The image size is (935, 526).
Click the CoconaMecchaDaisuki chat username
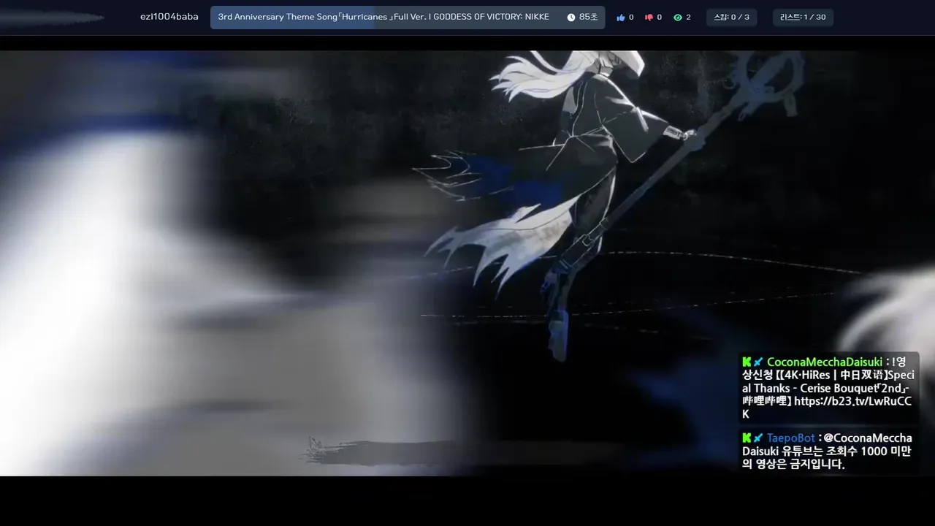point(825,362)
